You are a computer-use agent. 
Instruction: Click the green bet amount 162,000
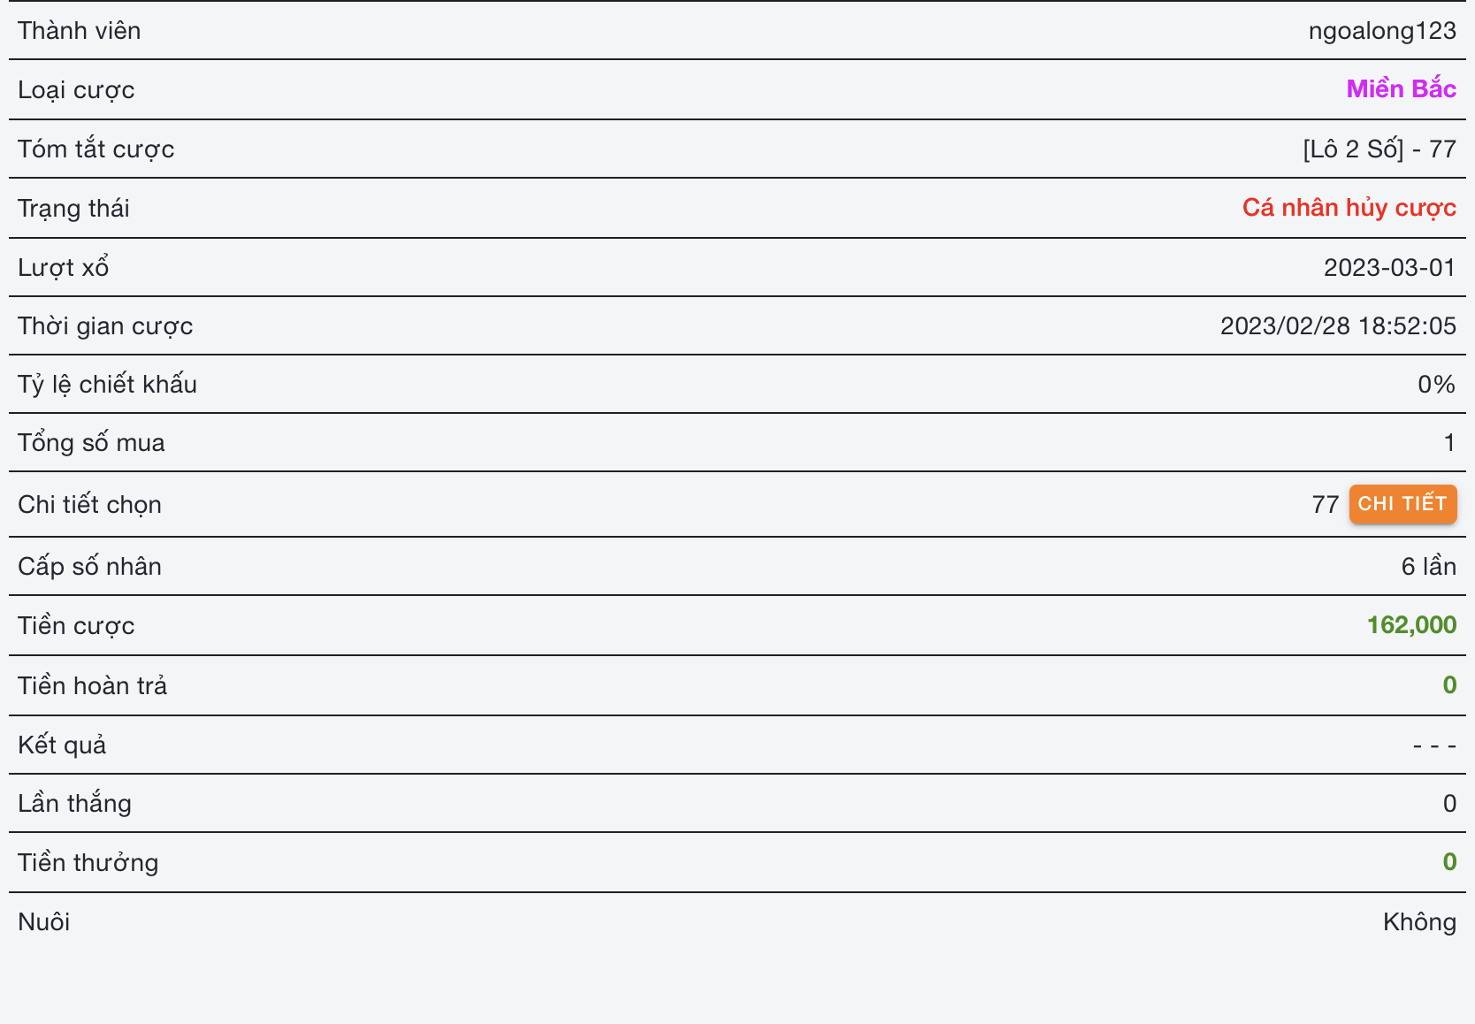pyautogui.click(x=1411, y=625)
